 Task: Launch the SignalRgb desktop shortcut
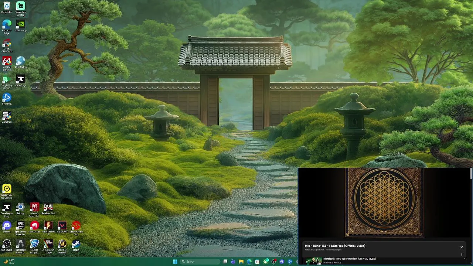[x=7, y=117]
